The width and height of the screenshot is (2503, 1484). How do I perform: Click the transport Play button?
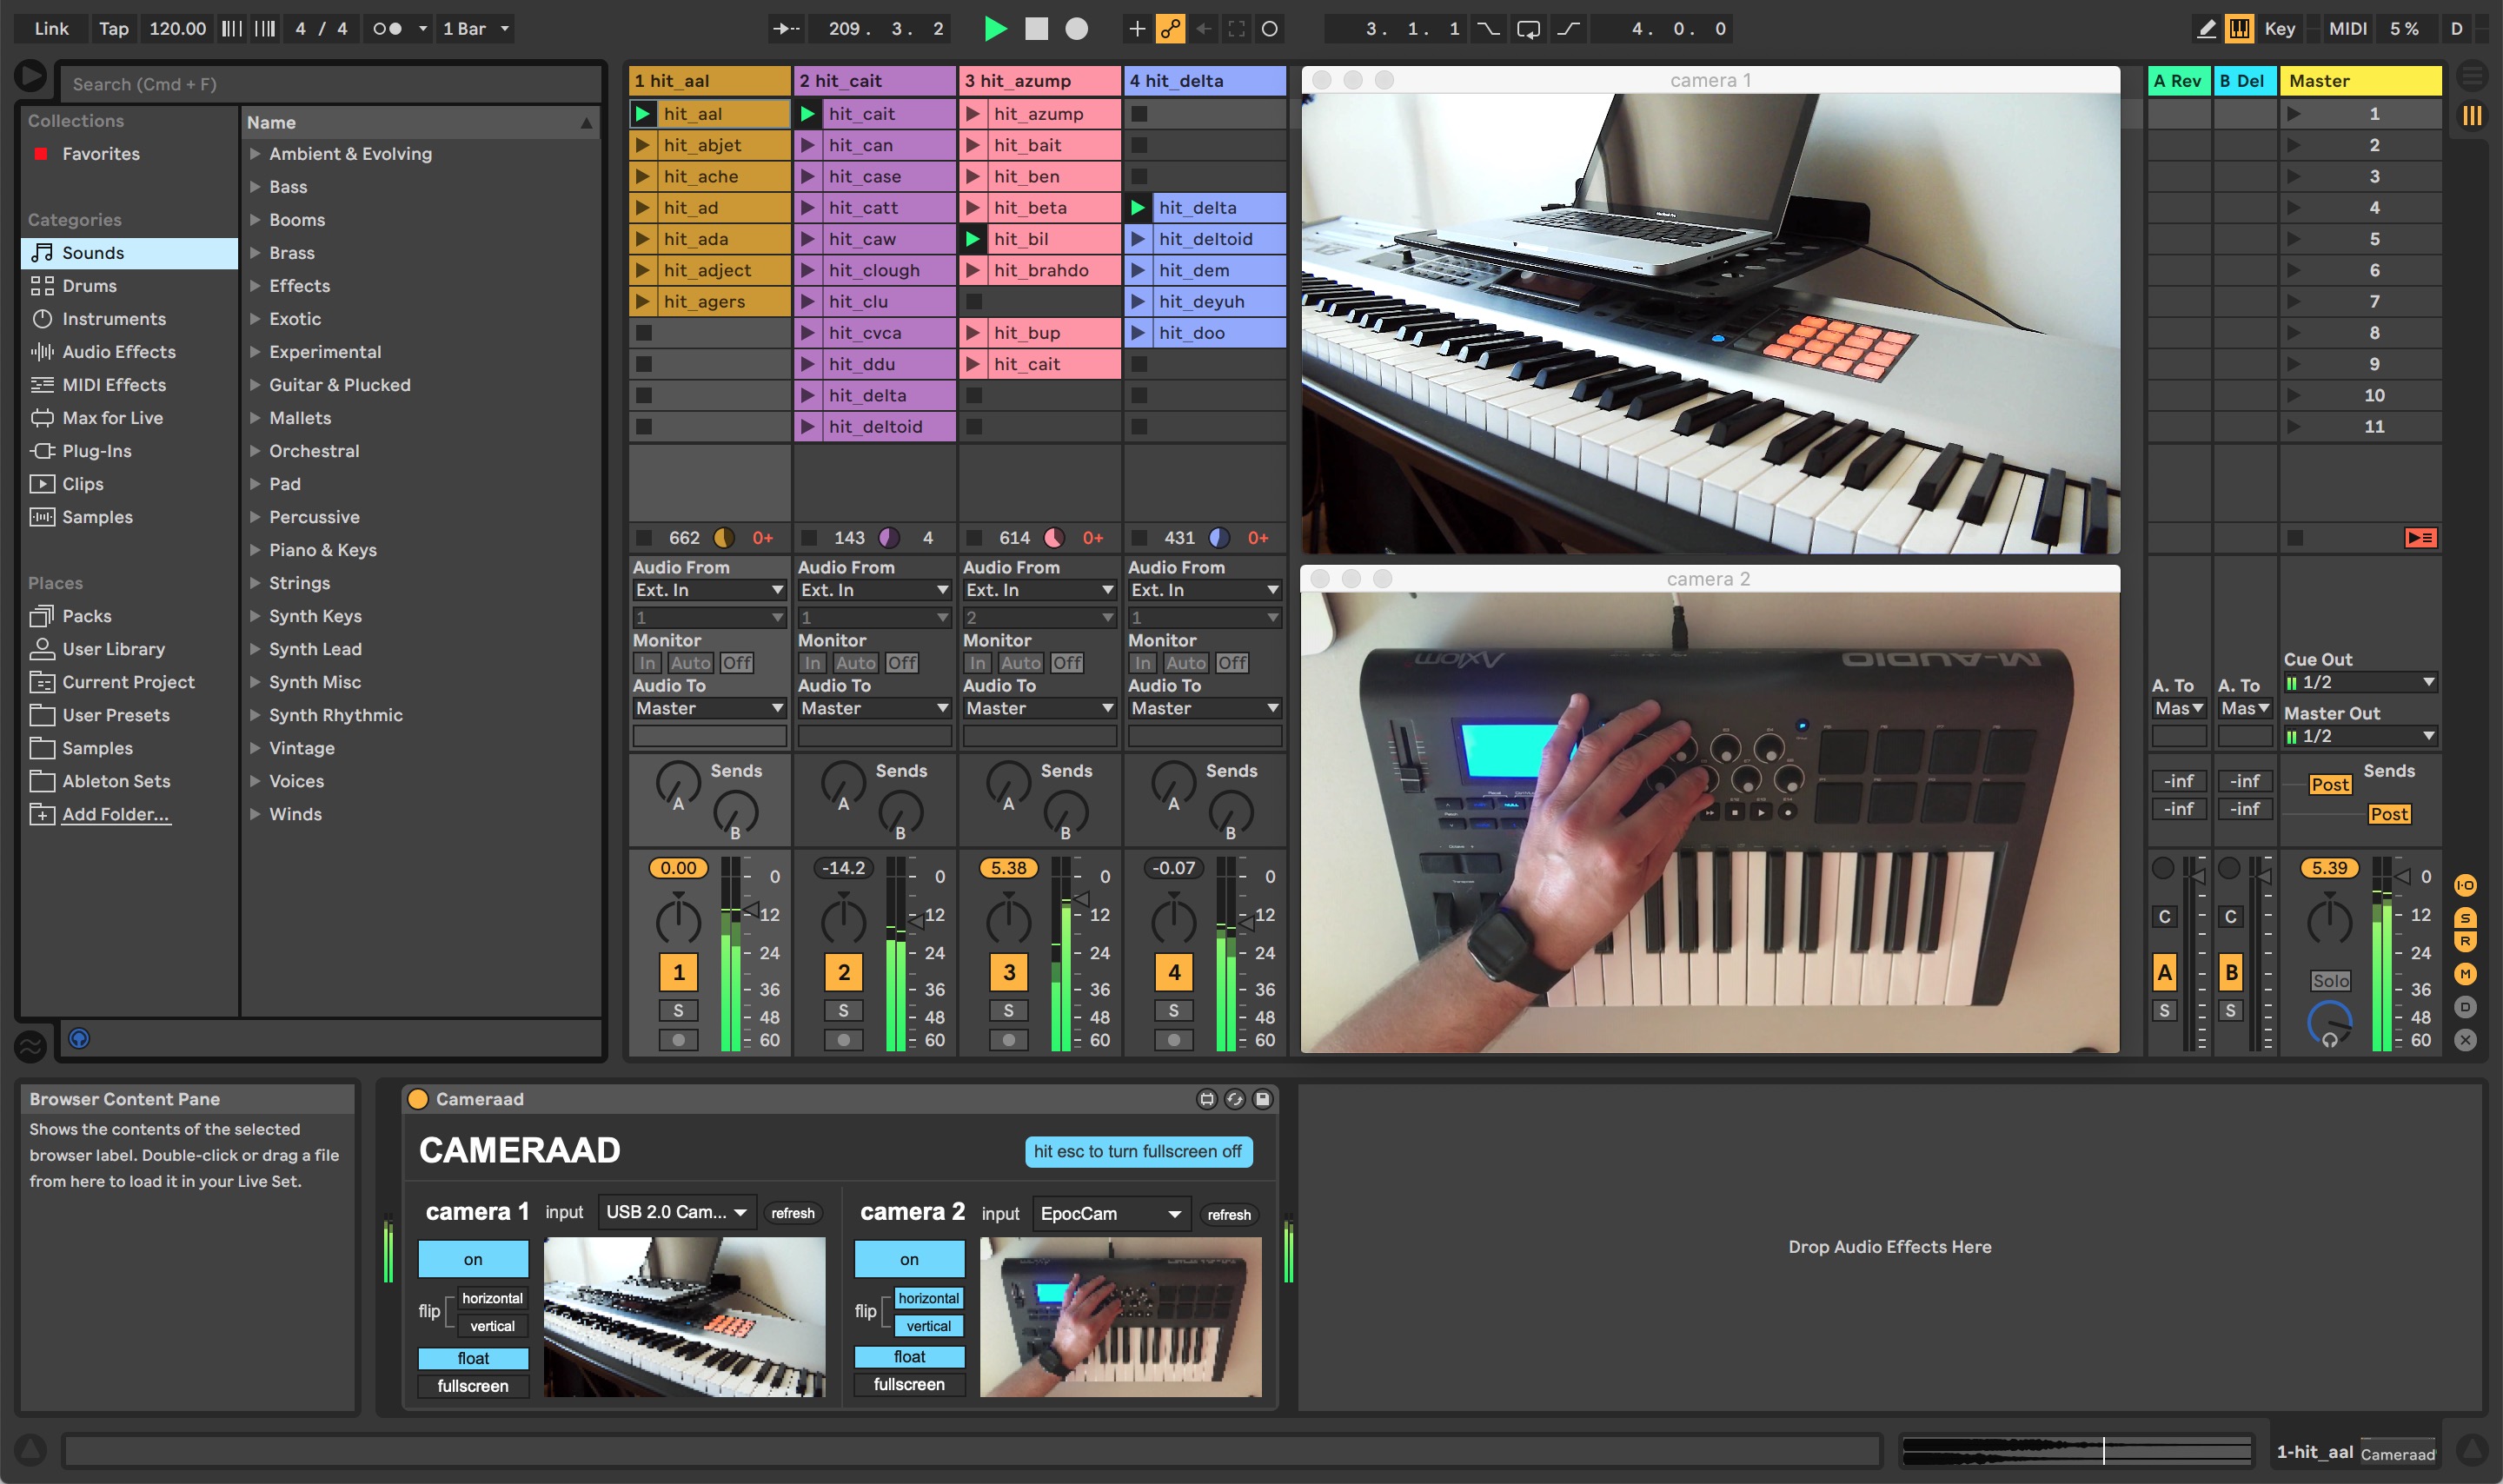click(994, 29)
